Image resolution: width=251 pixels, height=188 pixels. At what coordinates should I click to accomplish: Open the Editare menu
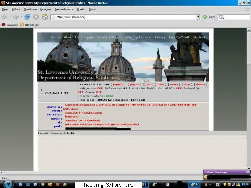16,10
